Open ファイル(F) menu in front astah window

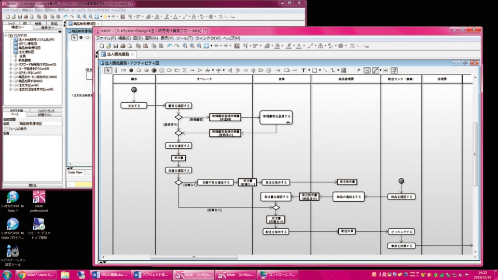pyautogui.click(x=106, y=38)
